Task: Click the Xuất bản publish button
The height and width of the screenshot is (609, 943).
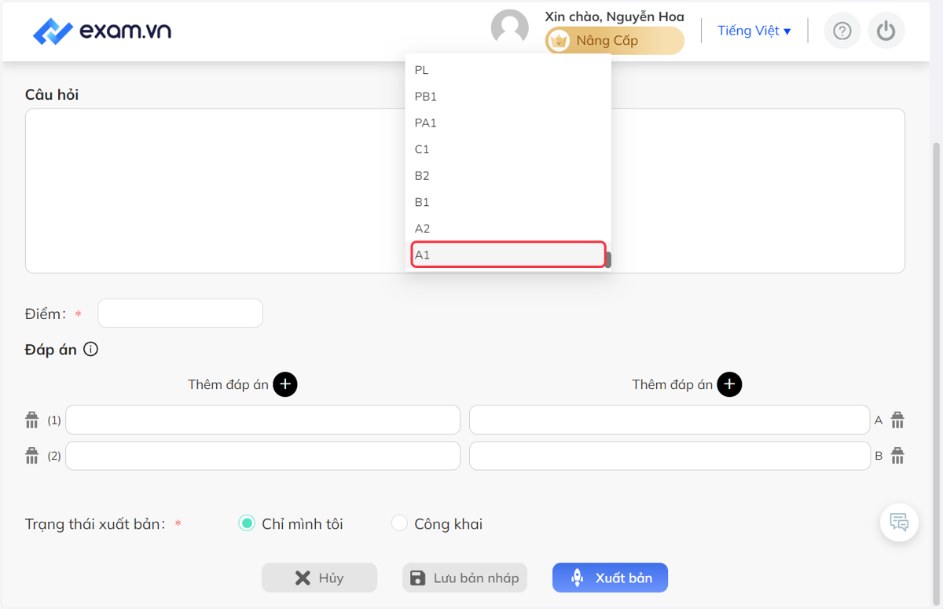Action: click(610, 578)
